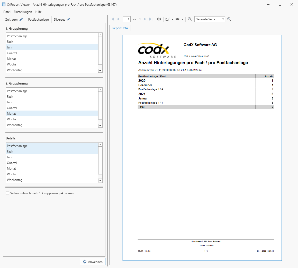Zoom out using the magnifier minus icon
This screenshot has width=298, height=268.
tap(190, 19)
